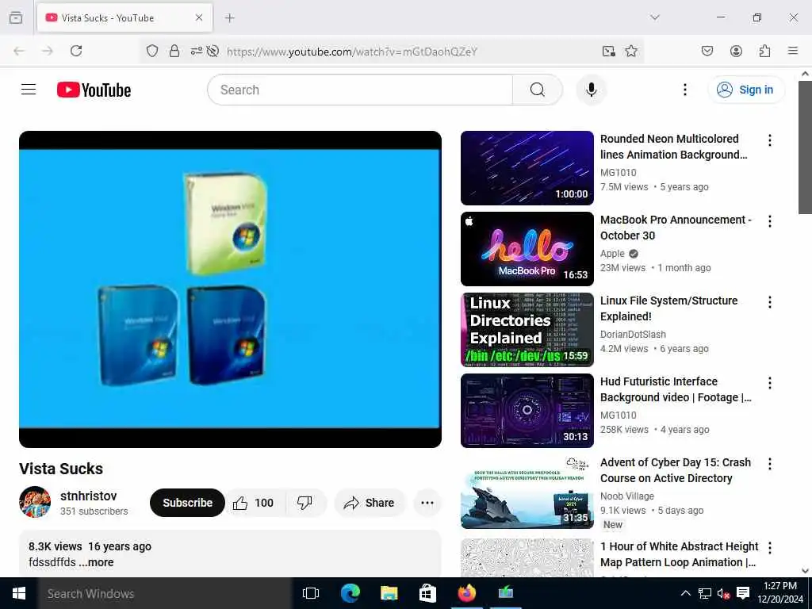This screenshot has width=812, height=609.
Task: Open picture-in-picture icon in address bar
Action: click(x=608, y=51)
